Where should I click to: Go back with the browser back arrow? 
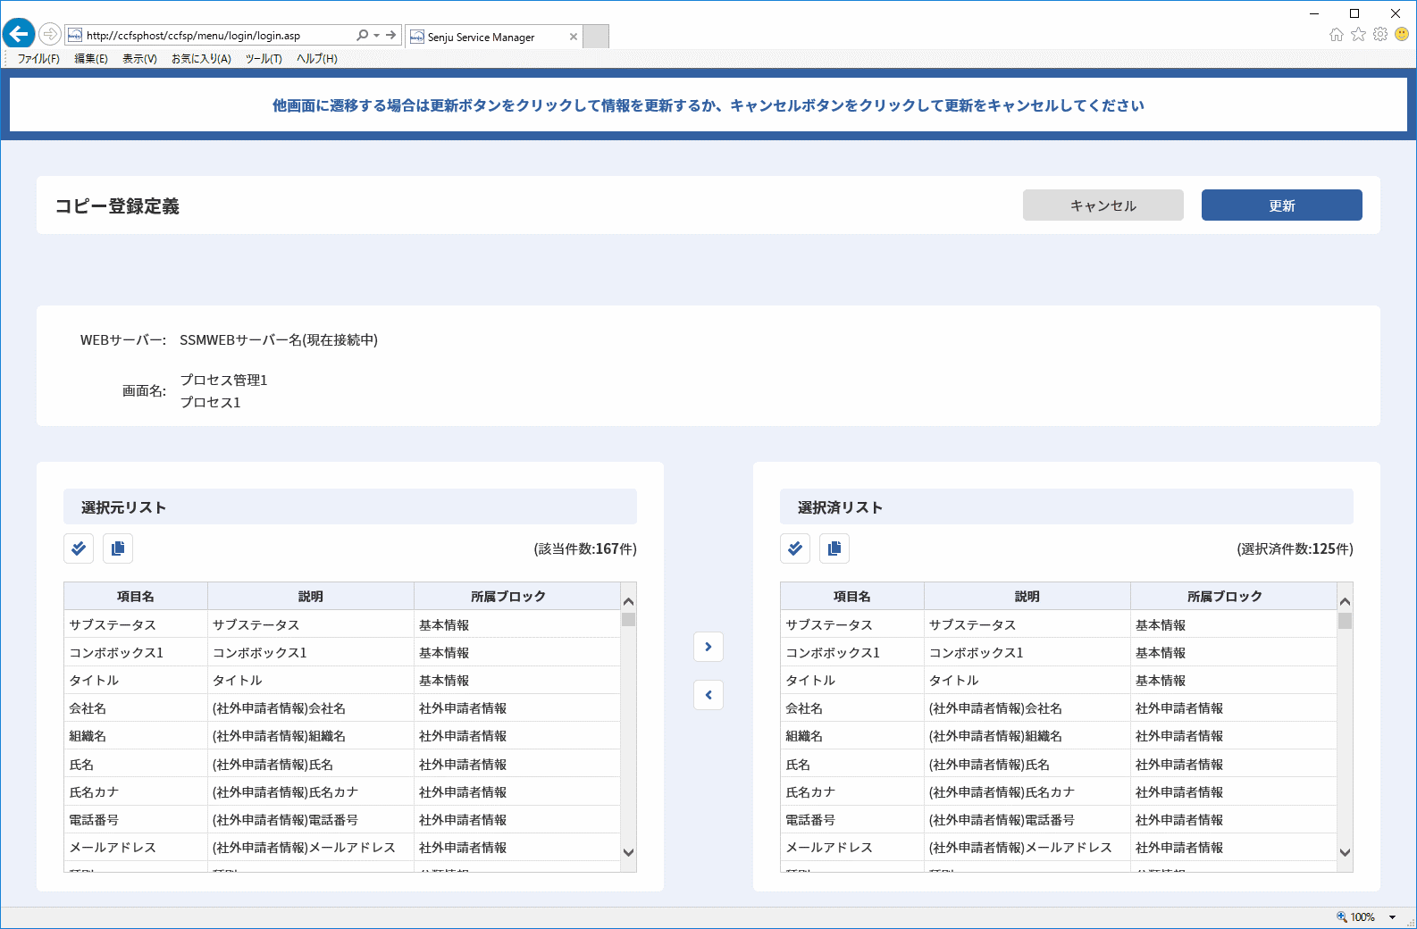pyautogui.click(x=19, y=34)
